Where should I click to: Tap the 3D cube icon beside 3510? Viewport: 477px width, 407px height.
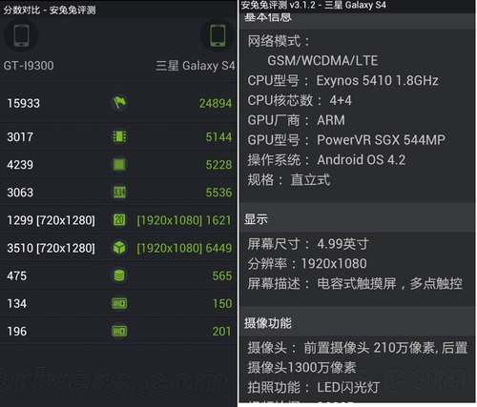pyautogui.click(x=119, y=248)
